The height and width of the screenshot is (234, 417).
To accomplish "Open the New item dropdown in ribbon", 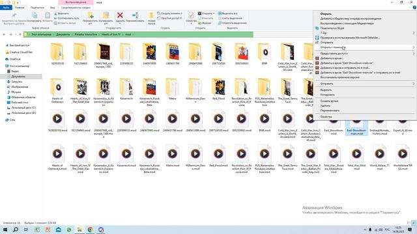I will tap(169, 13).
